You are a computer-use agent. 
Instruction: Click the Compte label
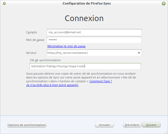[31, 32]
